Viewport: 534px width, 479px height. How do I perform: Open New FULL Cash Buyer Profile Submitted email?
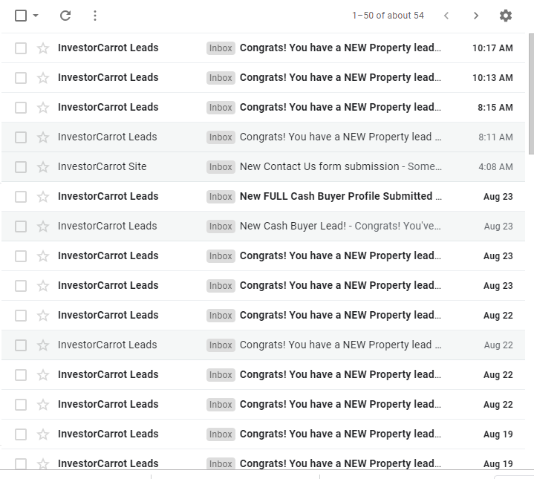pos(263,197)
